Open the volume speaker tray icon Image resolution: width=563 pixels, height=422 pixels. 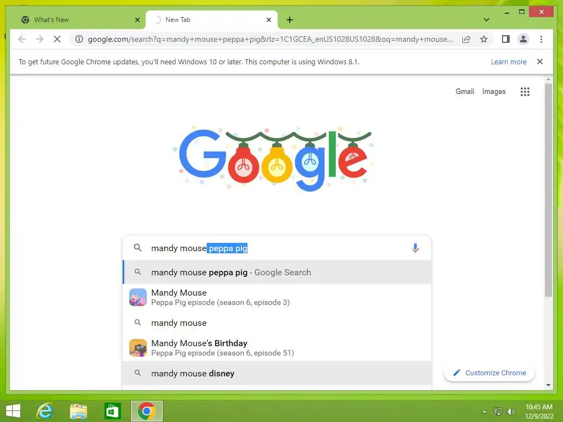511,411
